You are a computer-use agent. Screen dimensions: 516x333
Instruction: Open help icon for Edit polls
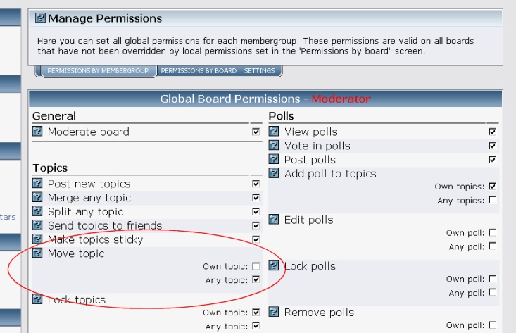pyautogui.click(x=274, y=219)
